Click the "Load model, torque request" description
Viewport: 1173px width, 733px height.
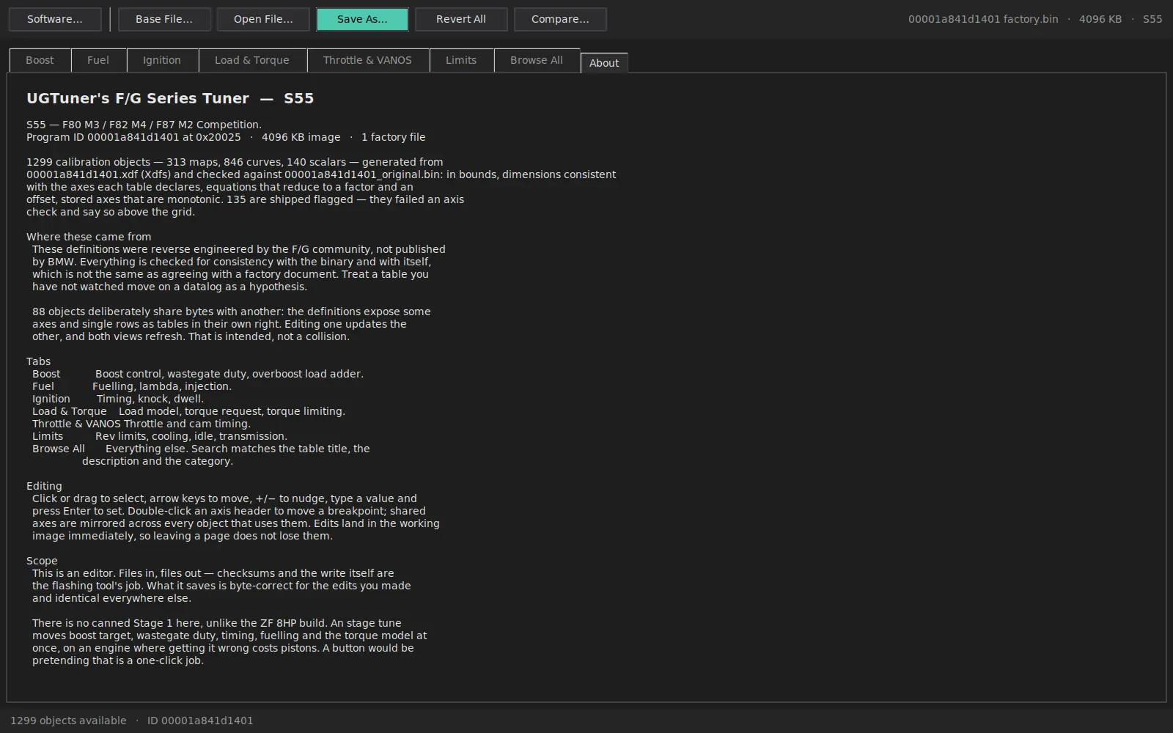[232, 411]
